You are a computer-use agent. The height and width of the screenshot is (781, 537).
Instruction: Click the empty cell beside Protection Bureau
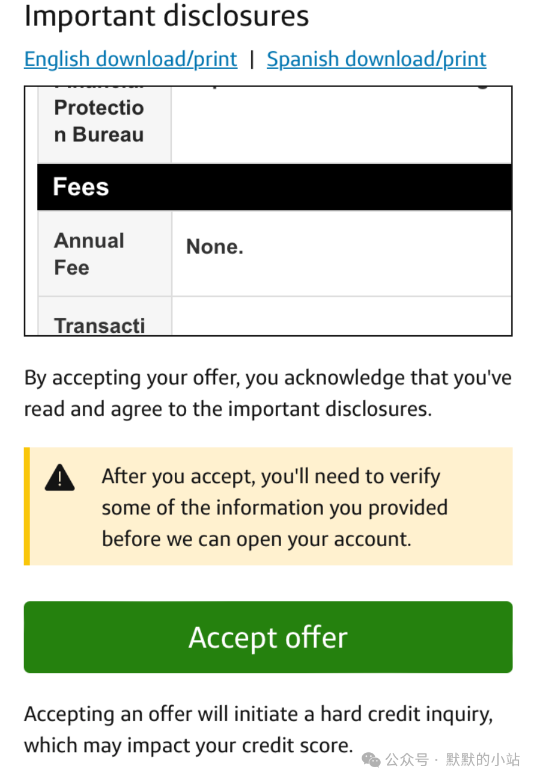tap(342, 124)
